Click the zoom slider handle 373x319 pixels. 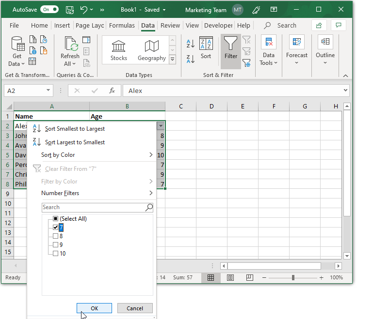coord(293,277)
